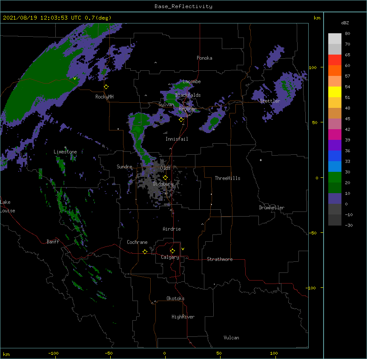367x359 pixels.
Task: Select the Drumheller label
Action: tap(272, 208)
